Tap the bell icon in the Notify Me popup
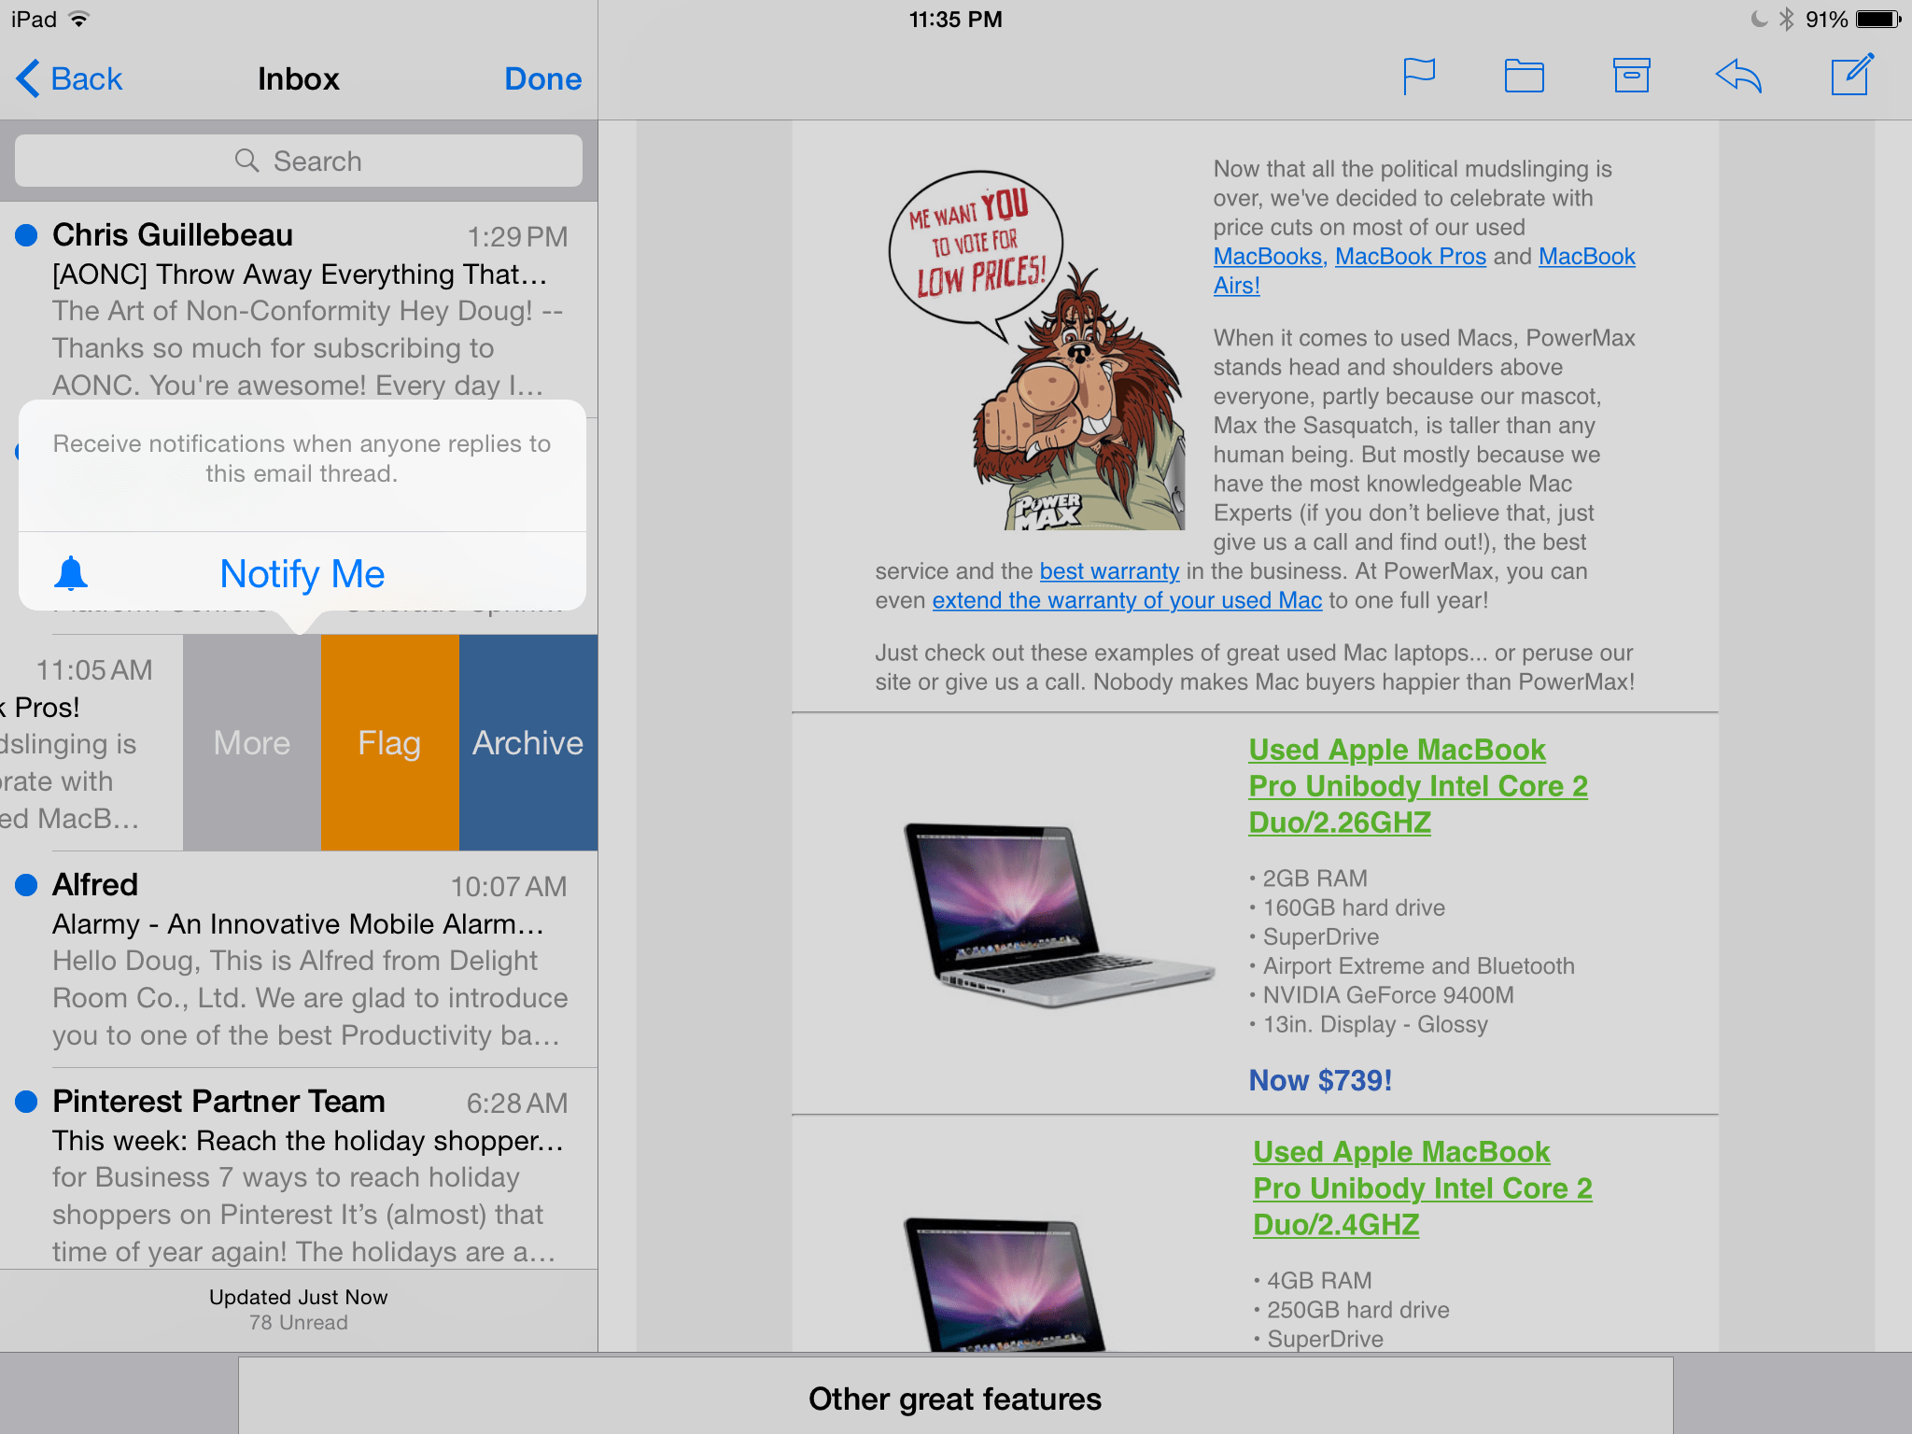The width and height of the screenshot is (1912, 1434). tap(71, 573)
